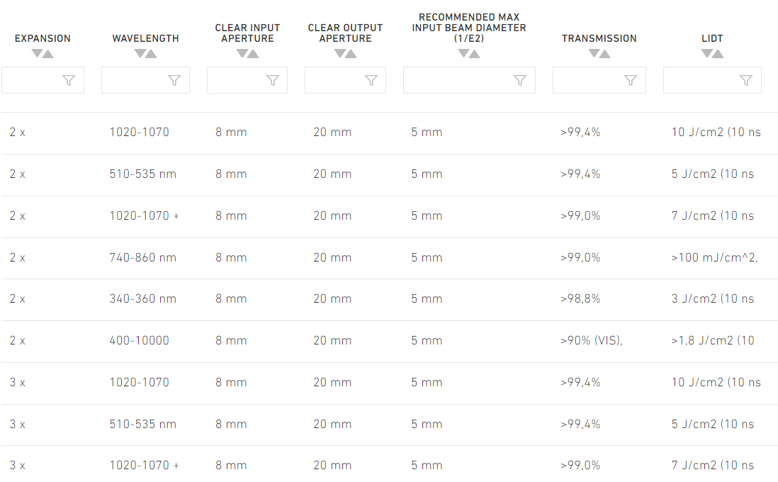Click the LIDT column filter funnel icon
Screen dimensions: 778x482
pyautogui.click(x=746, y=81)
